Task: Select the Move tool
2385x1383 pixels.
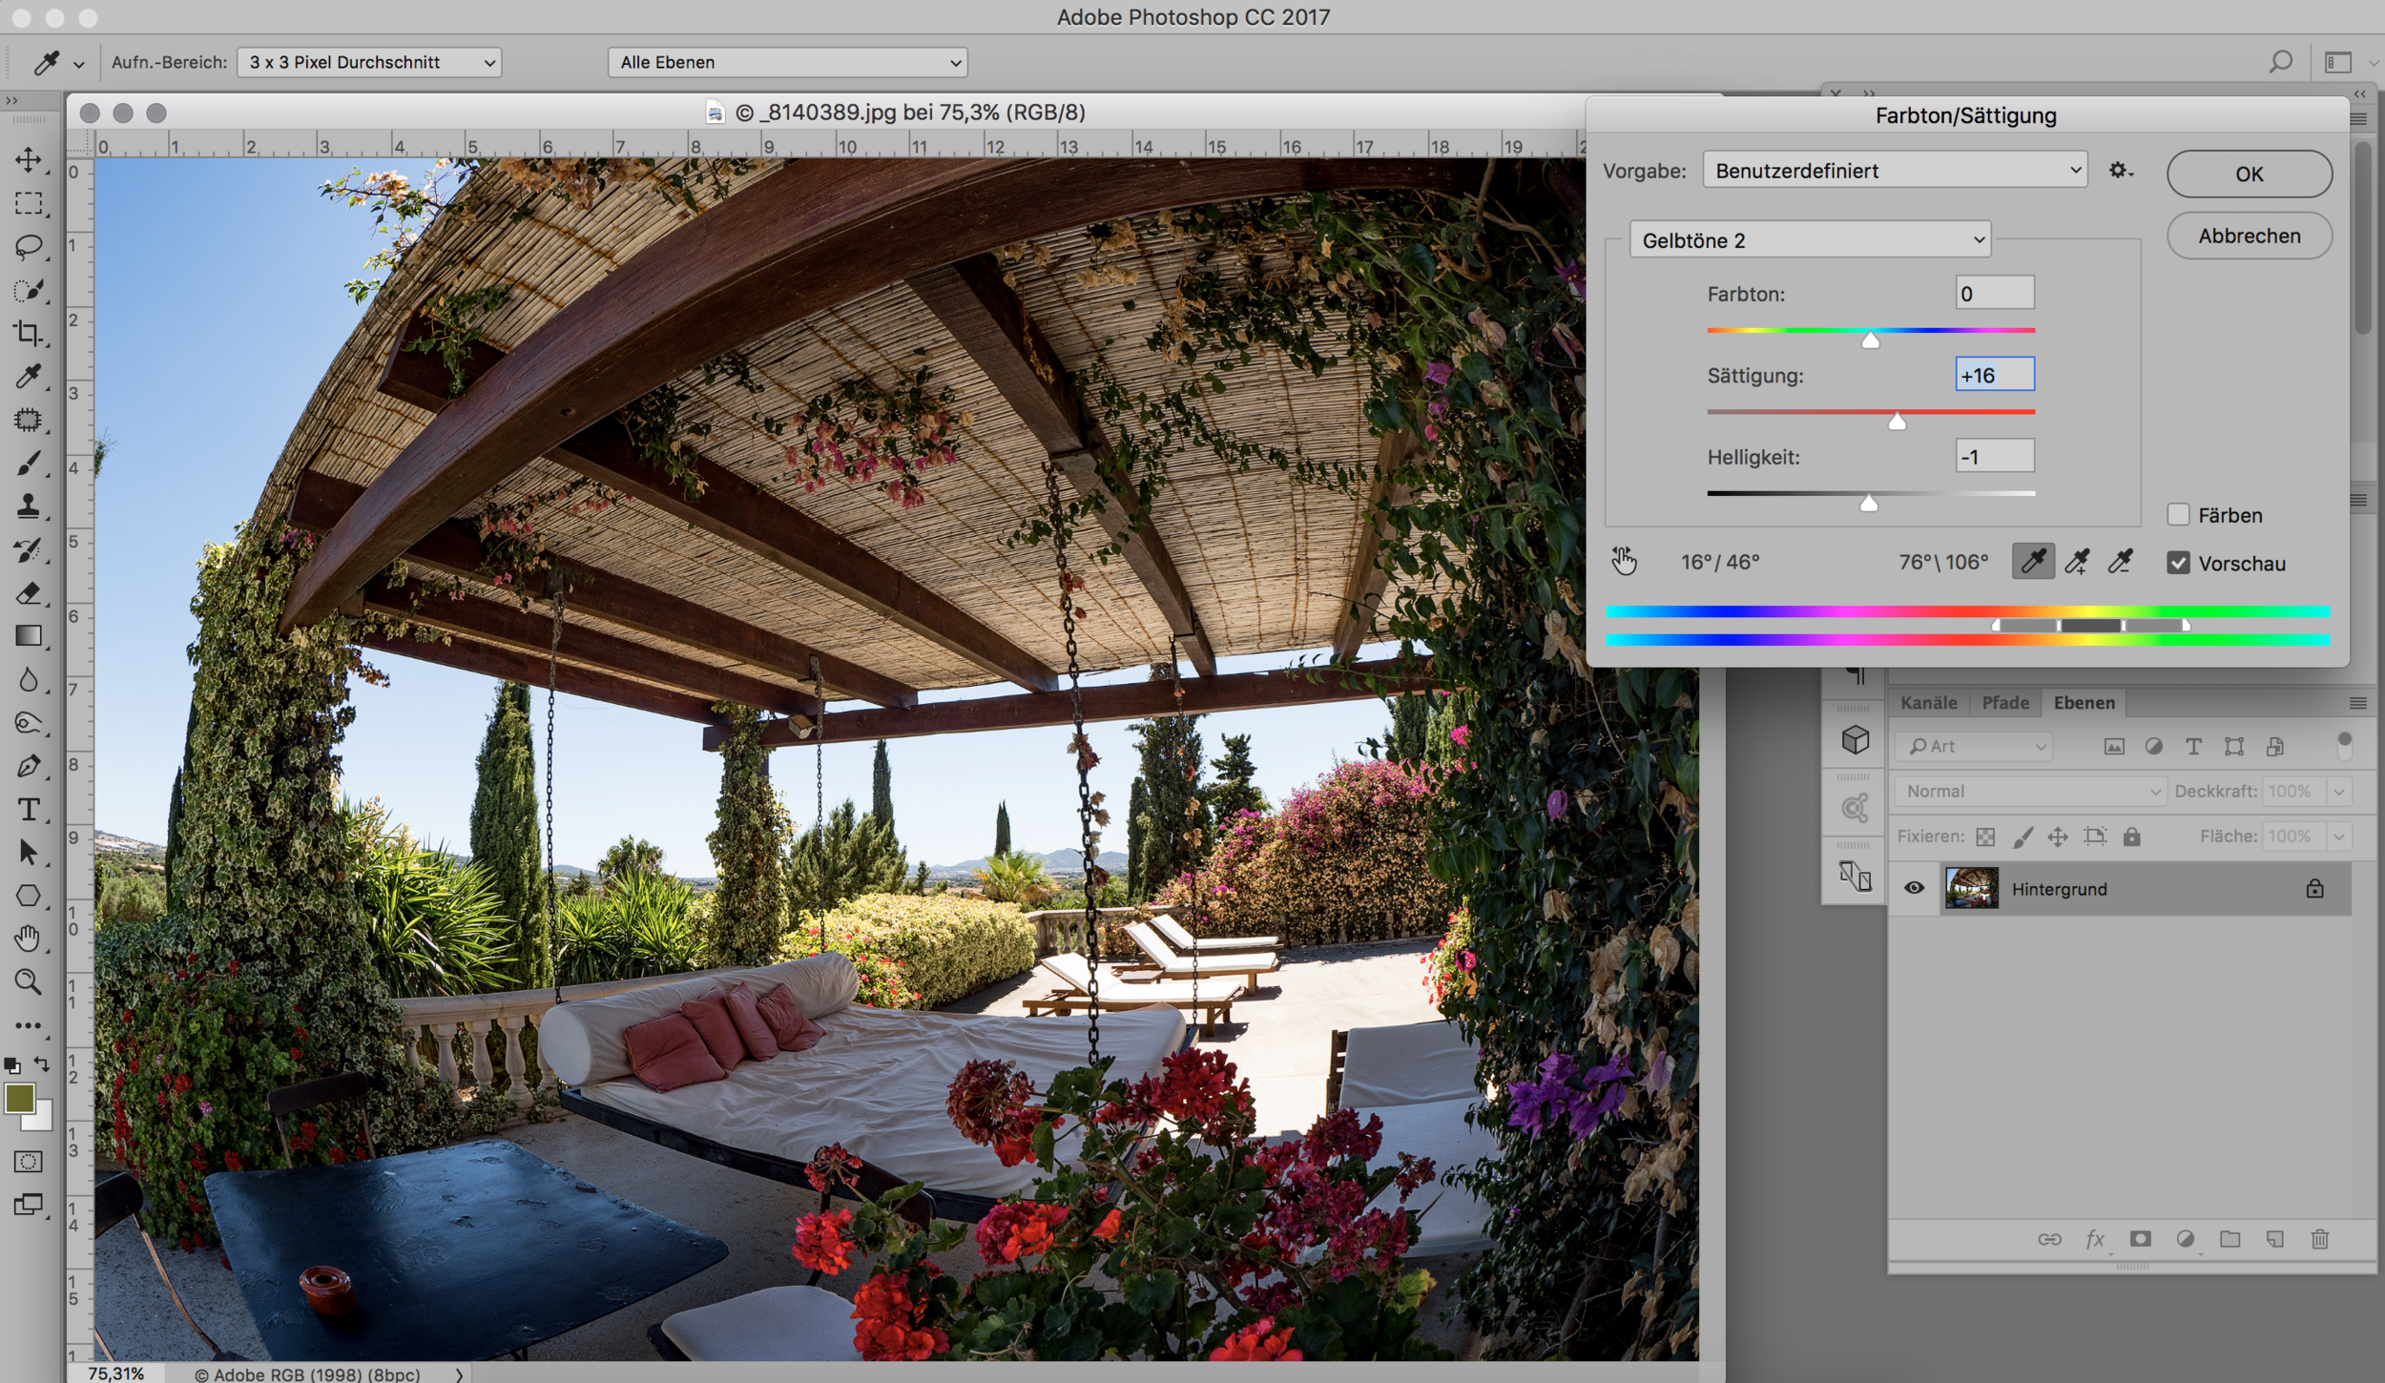Action: [x=29, y=159]
